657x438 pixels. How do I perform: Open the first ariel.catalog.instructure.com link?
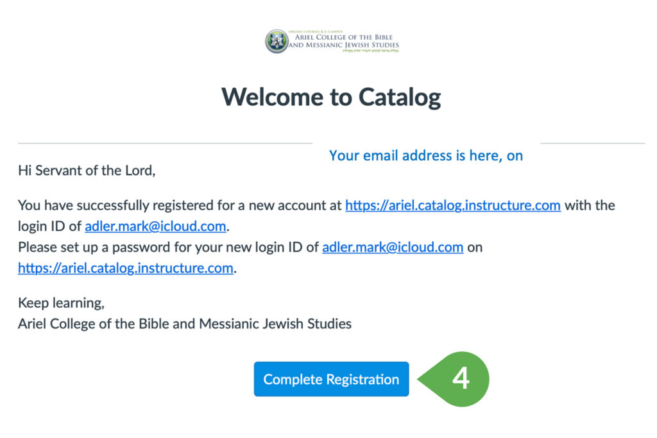pos(452,205)
